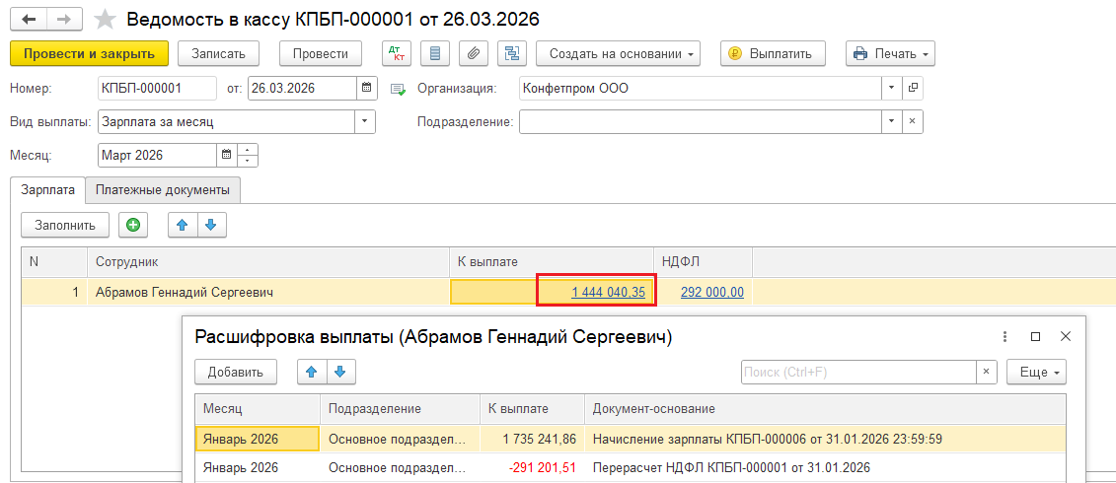Move row down in Расшифровка выплаты
This screenshot has width=1116, height=483.
tap(340, 372)
